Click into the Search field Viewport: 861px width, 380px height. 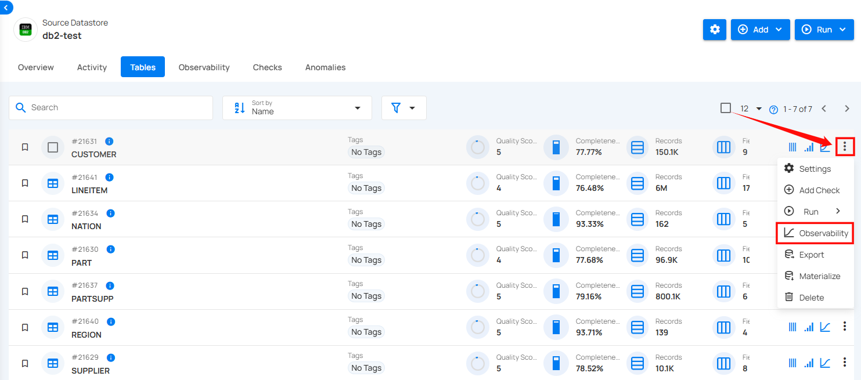[x=116, y=108]
